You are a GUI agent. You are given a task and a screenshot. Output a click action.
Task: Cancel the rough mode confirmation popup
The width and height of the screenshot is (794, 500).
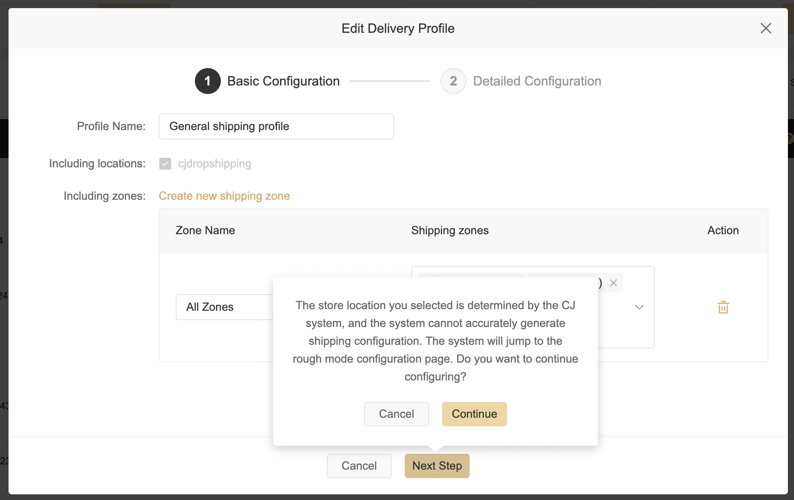coord(396,414)
